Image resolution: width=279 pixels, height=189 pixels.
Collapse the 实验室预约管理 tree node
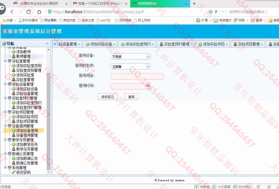tap(5, 98)
